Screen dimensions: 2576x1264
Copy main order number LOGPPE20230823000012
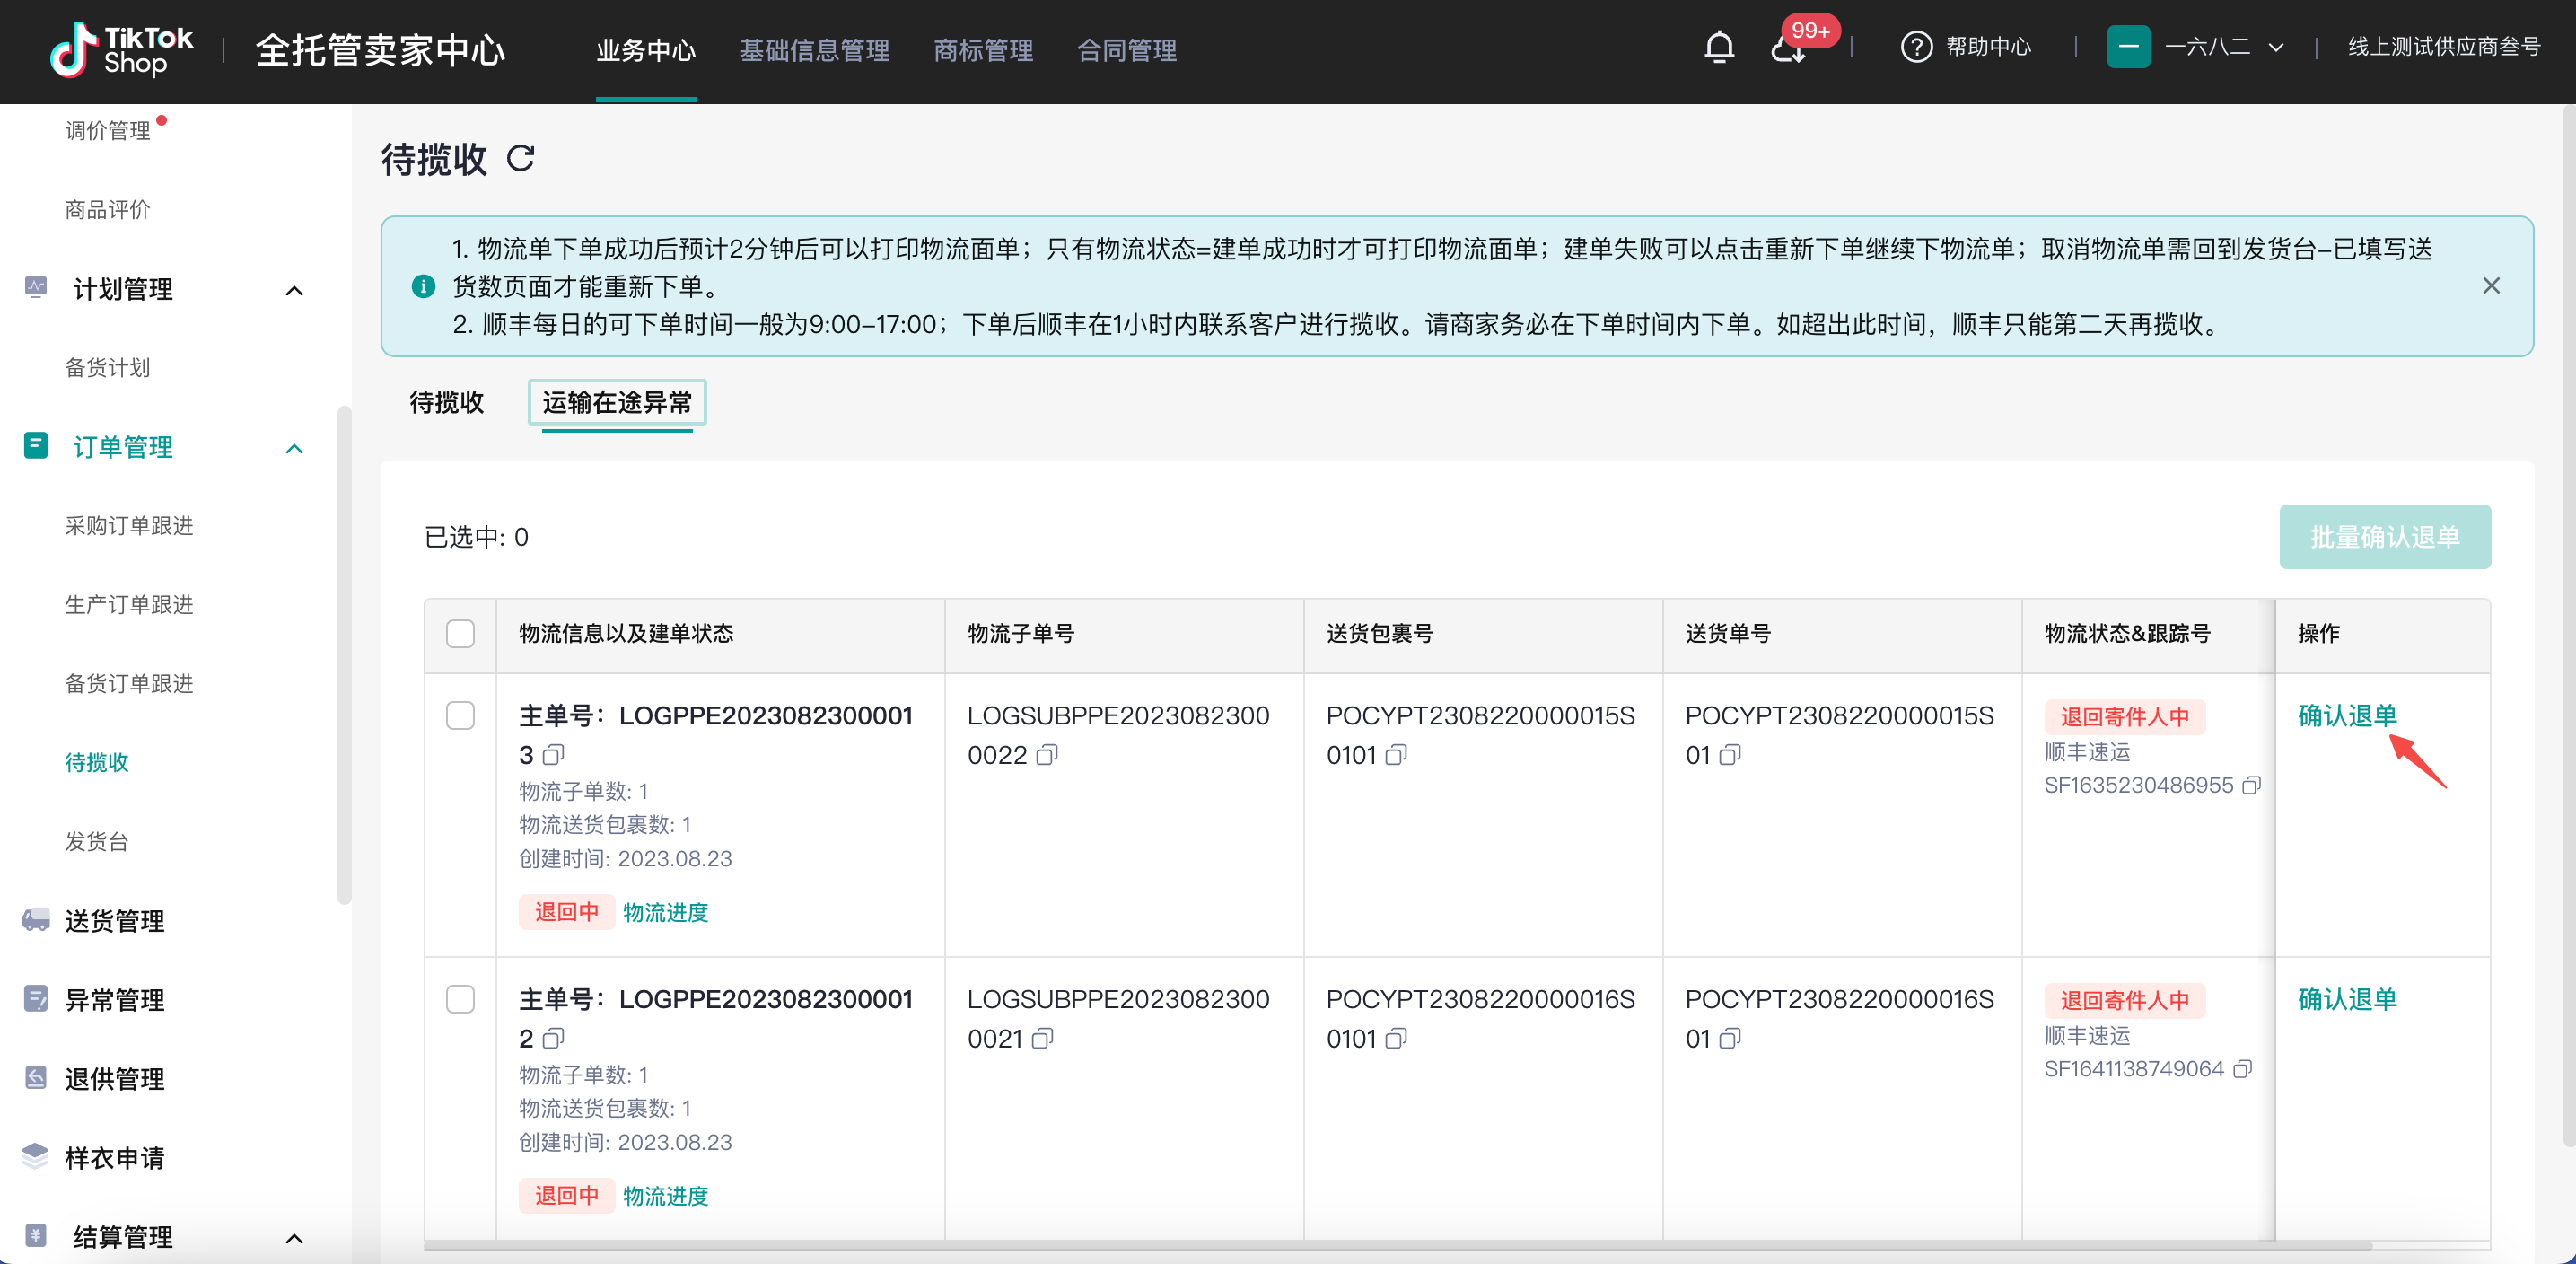pyautogui.click(x=553, y=1038)
